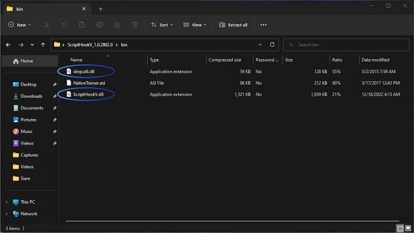Unpin Pictures using pin icon
414x233 pixels.
[x=55, y=120]
